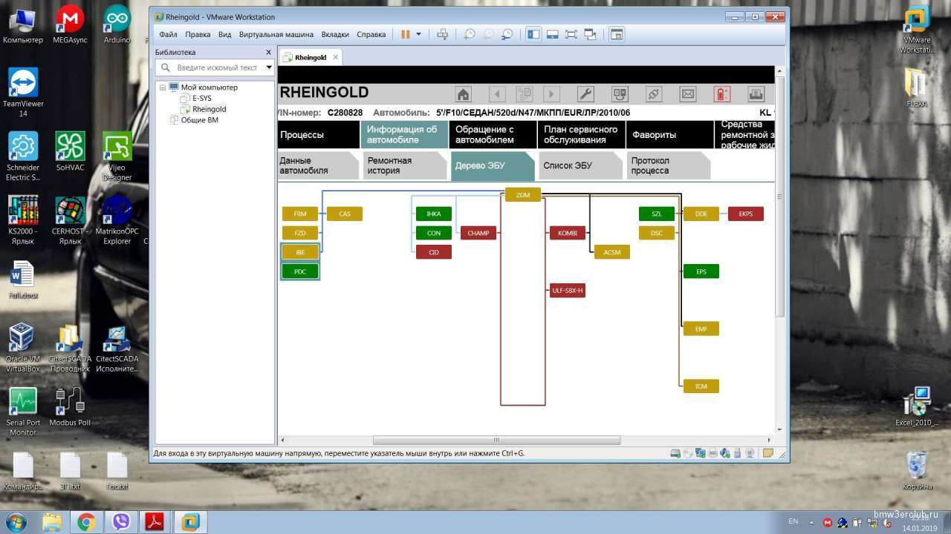The image size is (951, 534).
Task: Select the ULF-SBX-H control unit node
Action: tap(568, 291)
